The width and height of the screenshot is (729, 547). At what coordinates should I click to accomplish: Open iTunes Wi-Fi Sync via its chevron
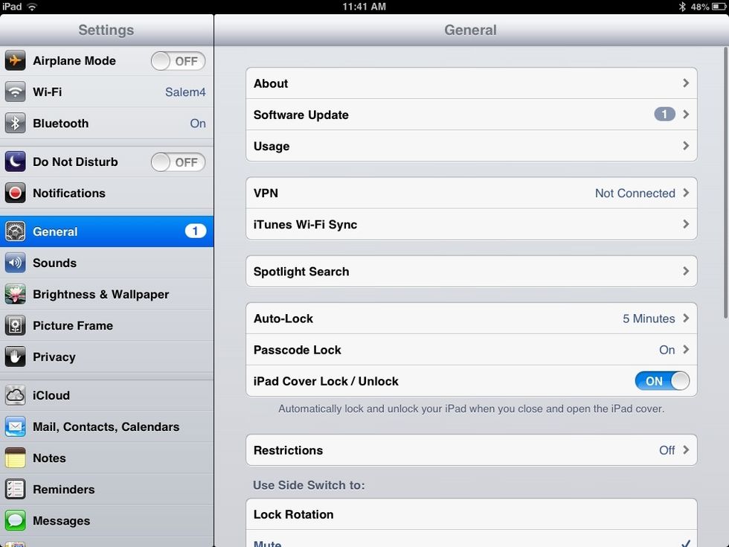click(x=686, y=224)
